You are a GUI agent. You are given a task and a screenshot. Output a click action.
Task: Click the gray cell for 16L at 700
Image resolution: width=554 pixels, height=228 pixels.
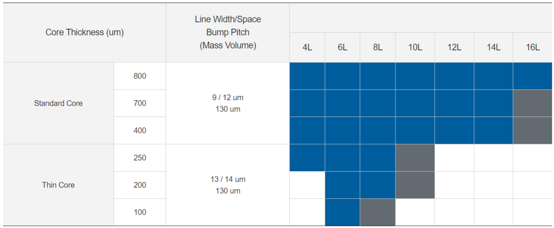pyautogui.click(x=533, y=103)
